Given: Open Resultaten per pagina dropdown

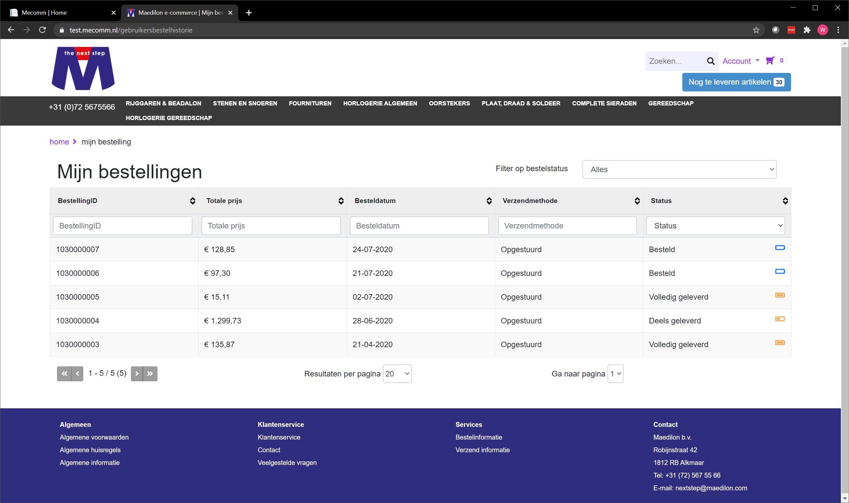Looking at the screenshot, I should 397,374.
